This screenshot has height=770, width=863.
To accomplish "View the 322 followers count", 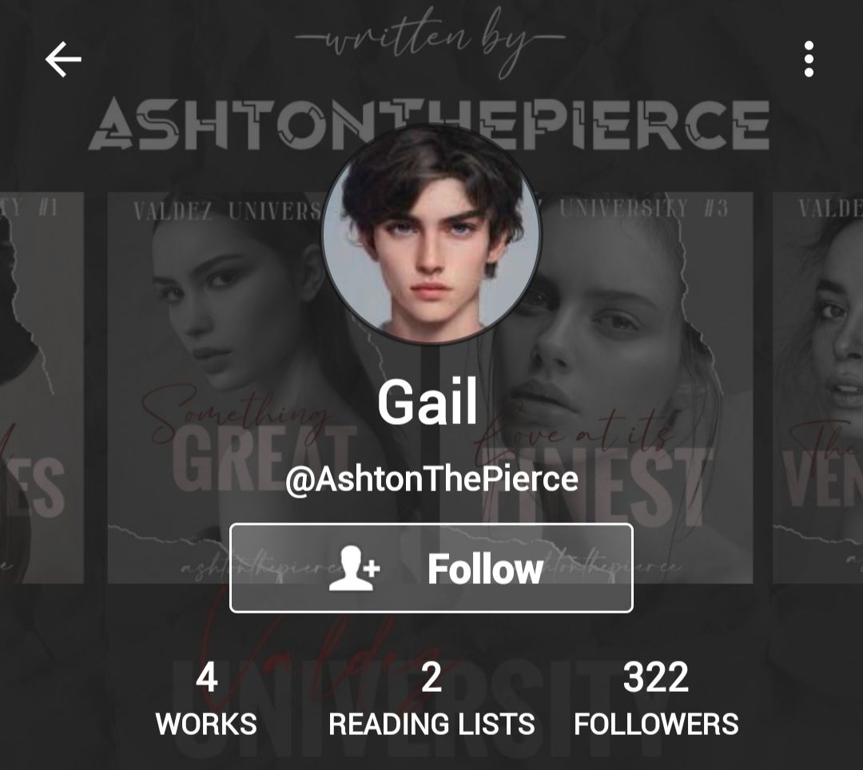I will (655, 677).
